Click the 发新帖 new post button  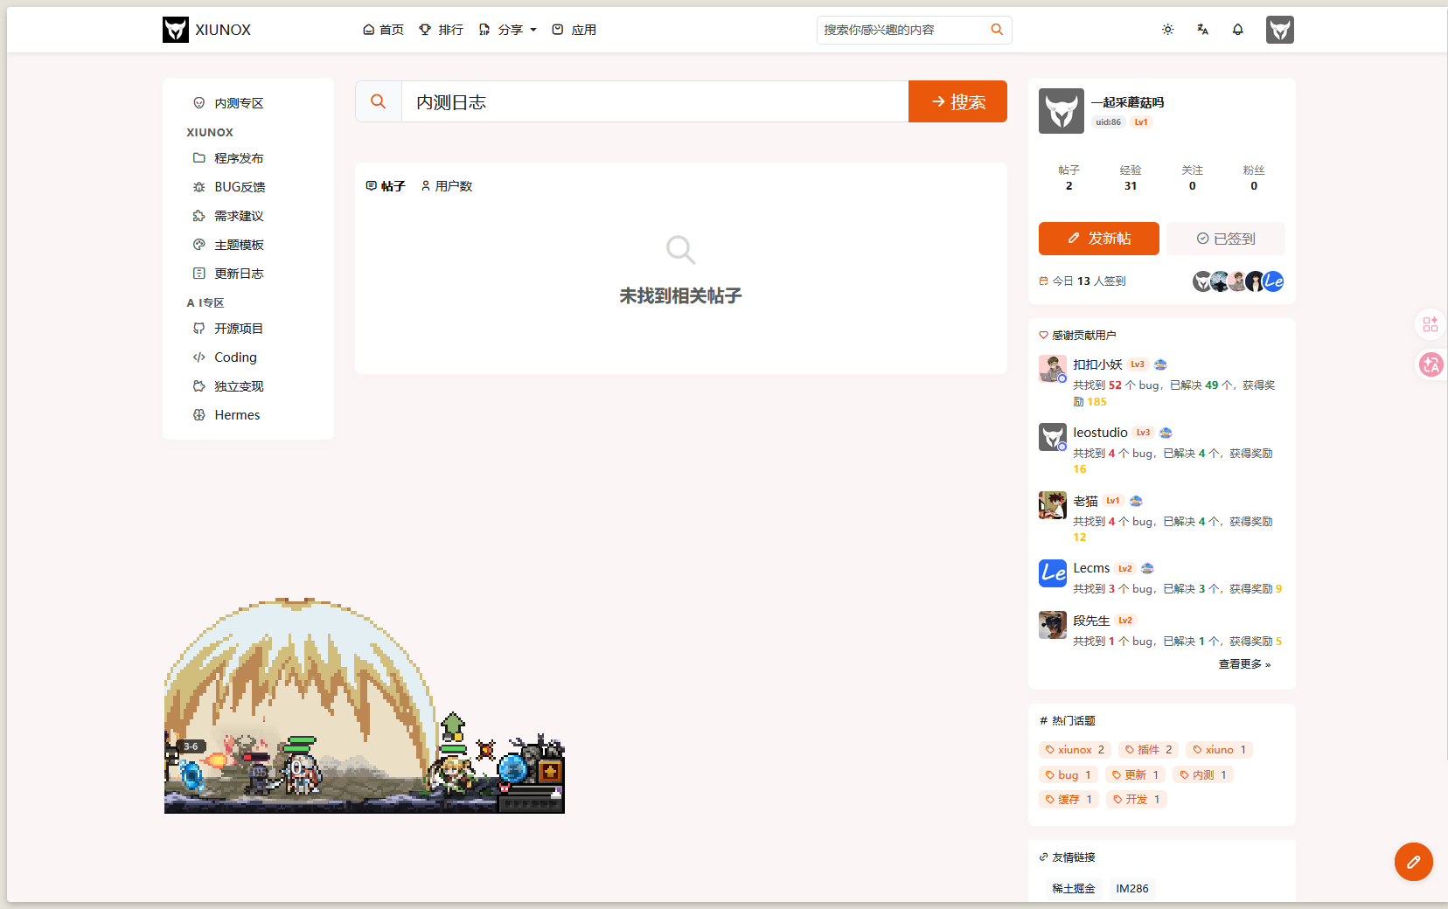(1099, 239)
